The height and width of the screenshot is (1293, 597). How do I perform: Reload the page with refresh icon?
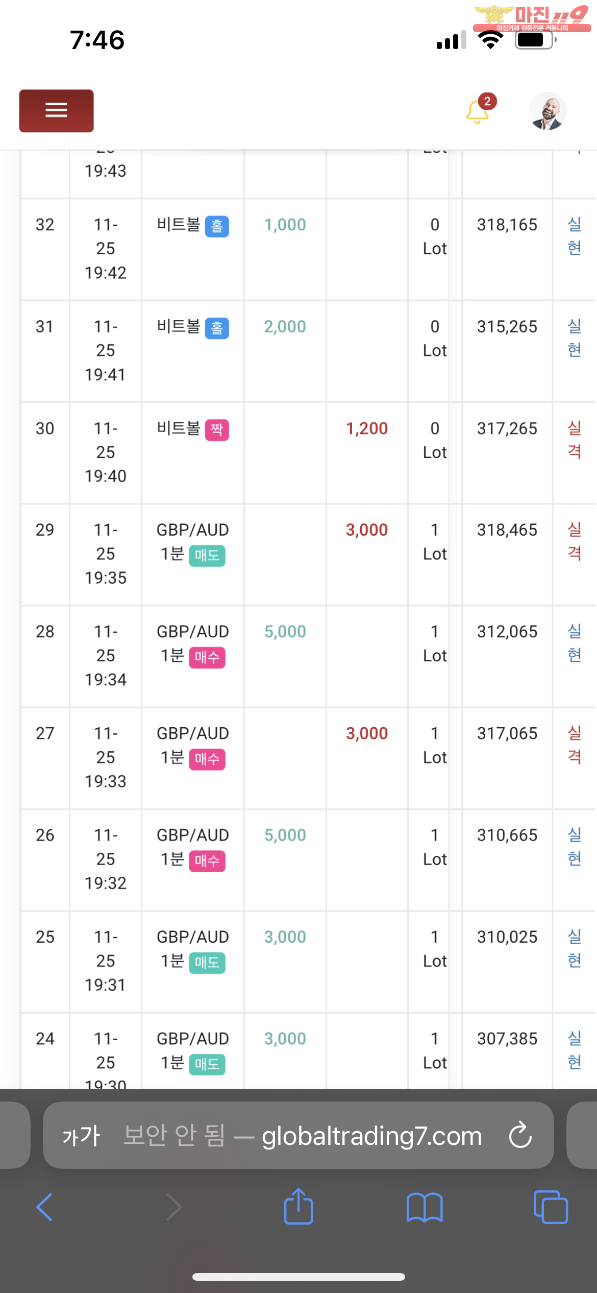tap(520, 1135)
